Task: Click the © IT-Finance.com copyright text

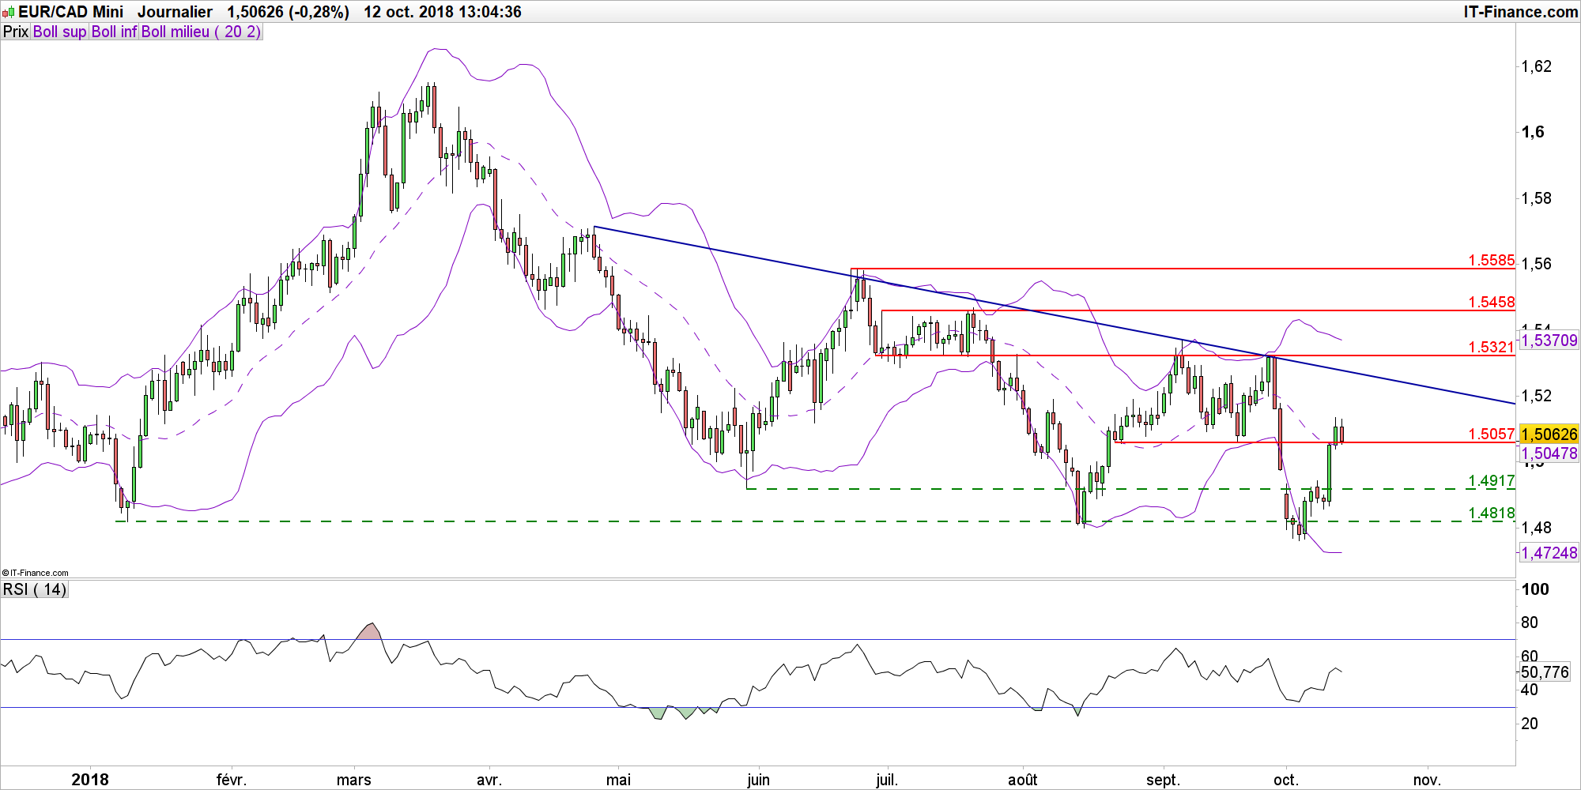Action: tap(36, 573)
